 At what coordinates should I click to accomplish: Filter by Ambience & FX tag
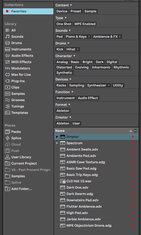point(107,37)
